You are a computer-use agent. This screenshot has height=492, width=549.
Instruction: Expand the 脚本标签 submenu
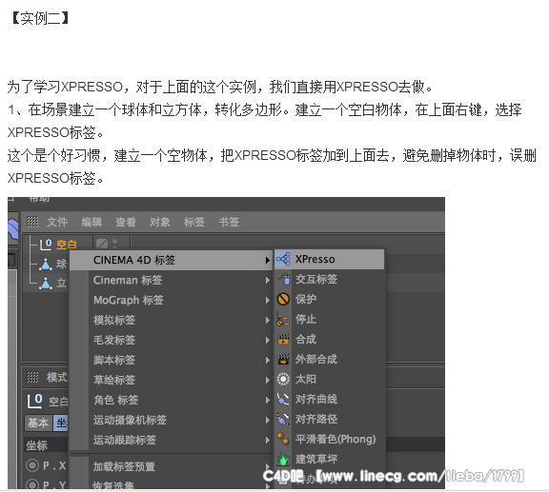click(171, 360)
